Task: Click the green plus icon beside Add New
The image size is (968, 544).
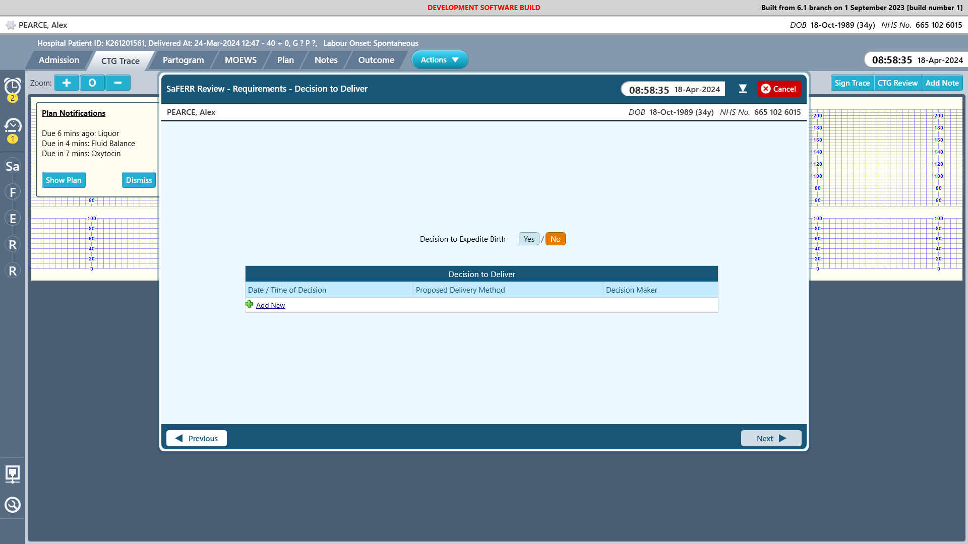Action: [x=250, y=304]
